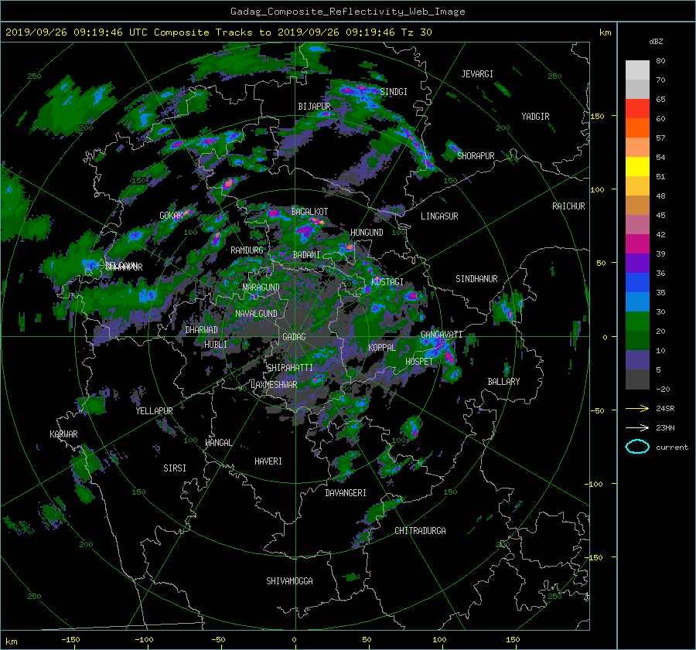This screenshot has height=650, width=696.
Task: Click the HUBLI city label
Action: tap(215, 344)
